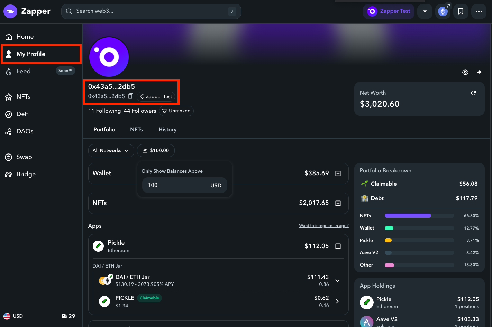Screen dimensions: 492x327
Task: Collapse the Pickle app section
Action: tap(338, 246)
